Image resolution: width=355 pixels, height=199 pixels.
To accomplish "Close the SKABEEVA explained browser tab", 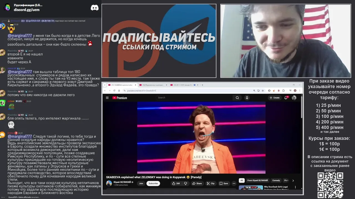I will (x=136, y=85).
